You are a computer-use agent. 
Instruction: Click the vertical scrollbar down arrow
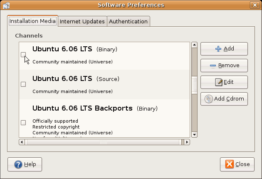click(194, 135)
